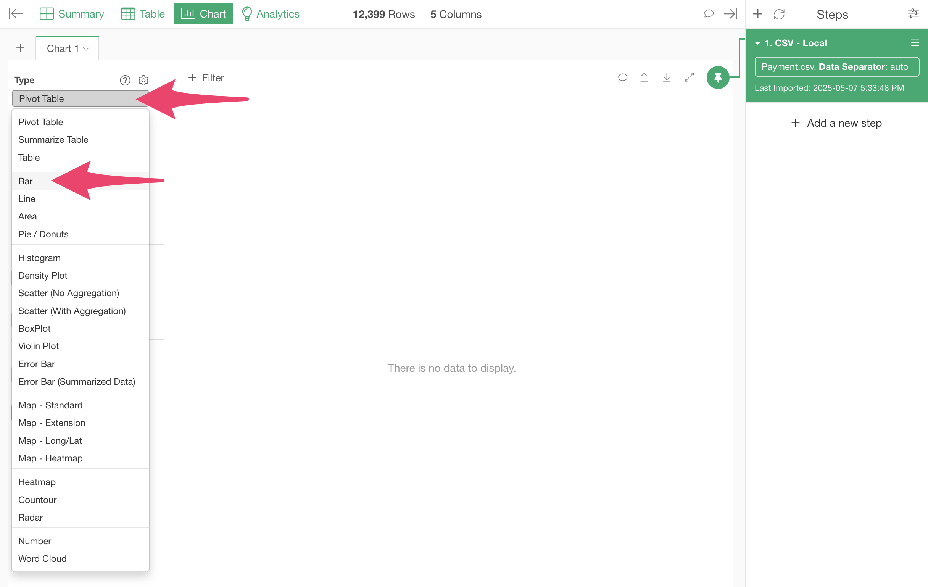
Task: Select Scatter (No Aggregation) type
Action: [80, 293]
